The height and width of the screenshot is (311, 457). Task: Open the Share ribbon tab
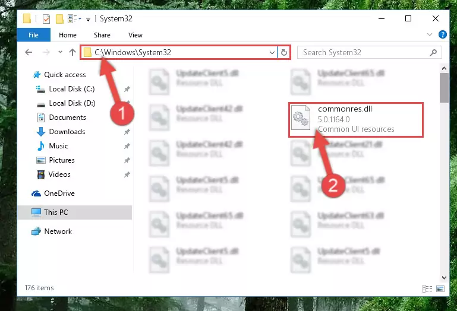[102, 35]
